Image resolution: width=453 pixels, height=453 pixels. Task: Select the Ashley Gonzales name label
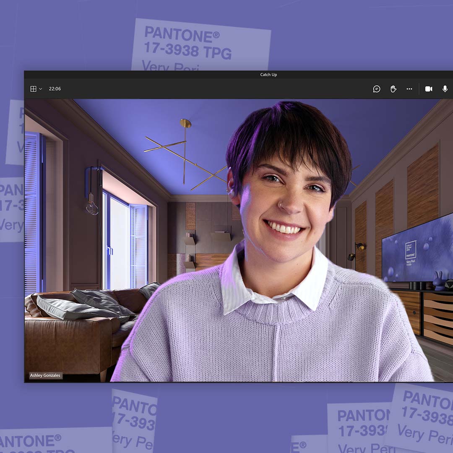coord(45,375)
